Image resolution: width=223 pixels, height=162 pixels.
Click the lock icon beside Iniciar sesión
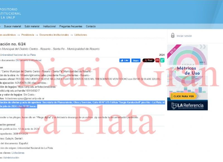coord(173,36)
